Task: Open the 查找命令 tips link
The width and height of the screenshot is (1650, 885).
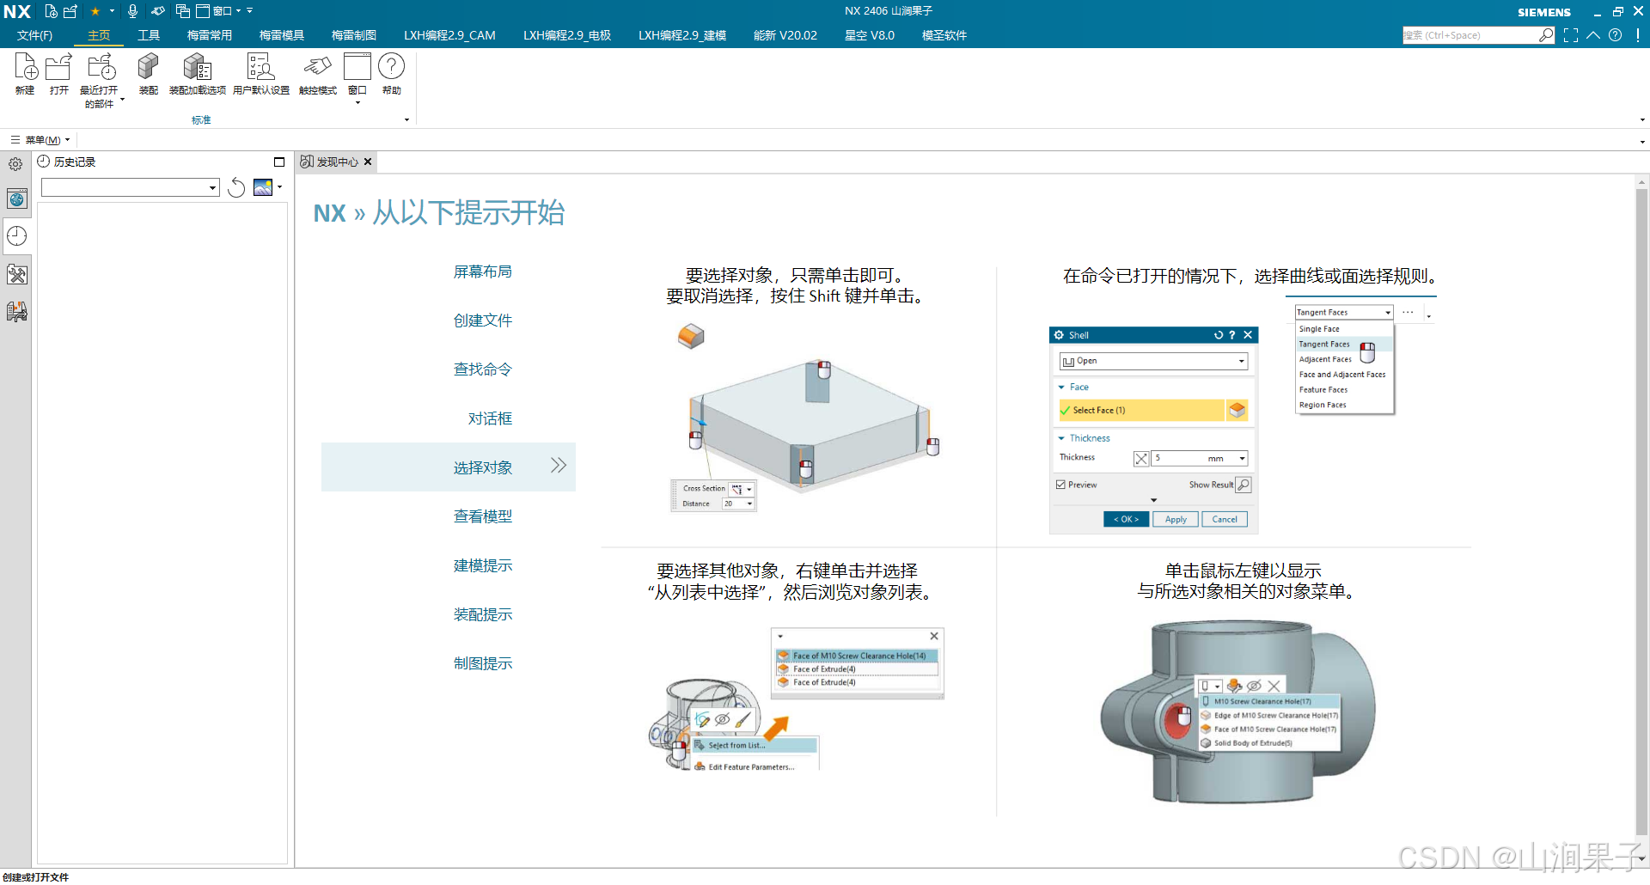Action: 483,369
